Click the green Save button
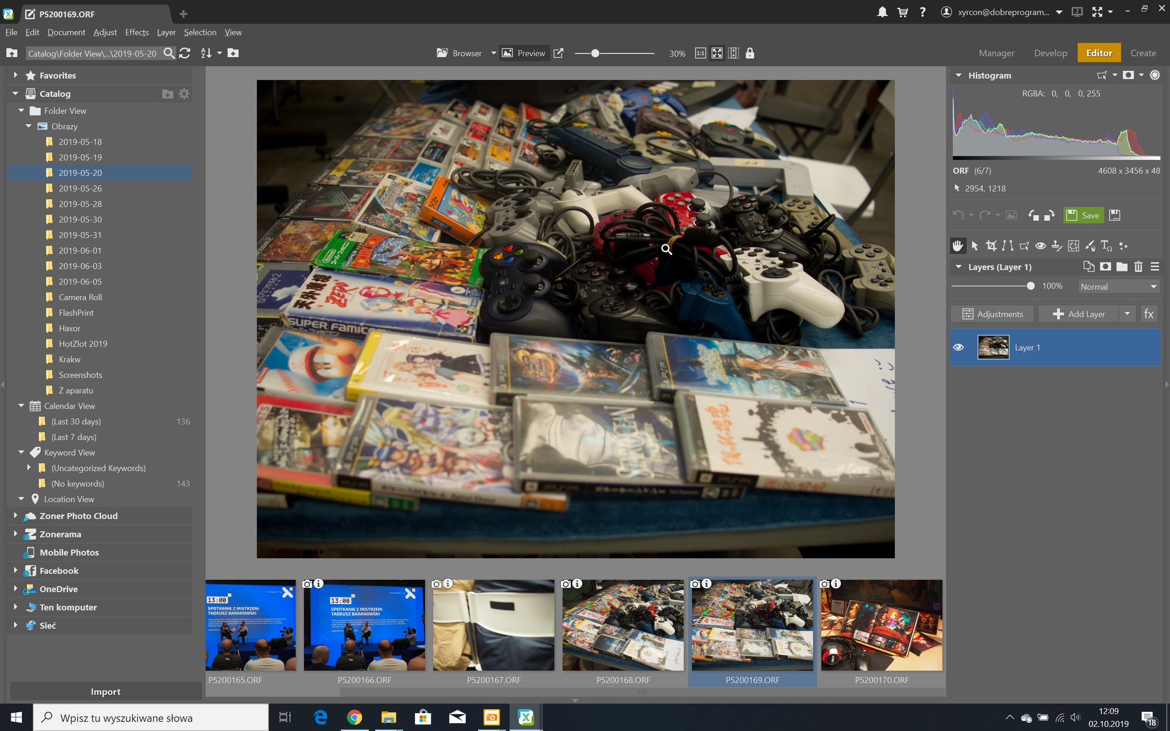This screenshot has width=1170, height=731. coord(1083,215)
